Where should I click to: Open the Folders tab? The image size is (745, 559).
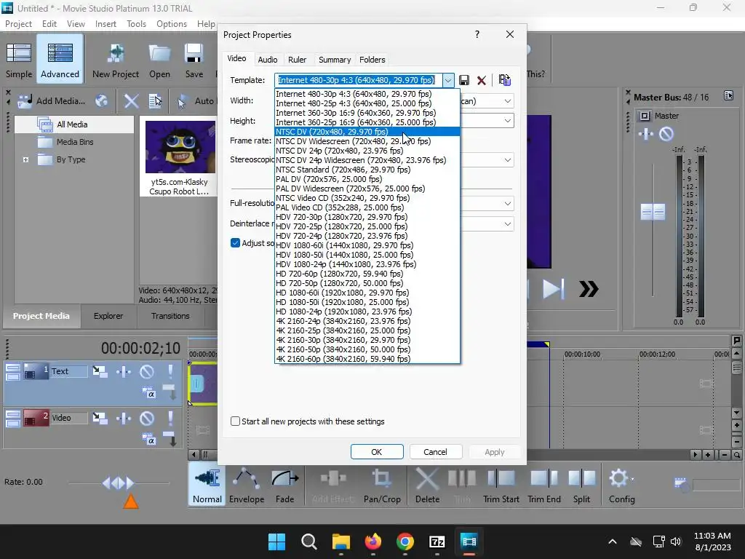372,60
